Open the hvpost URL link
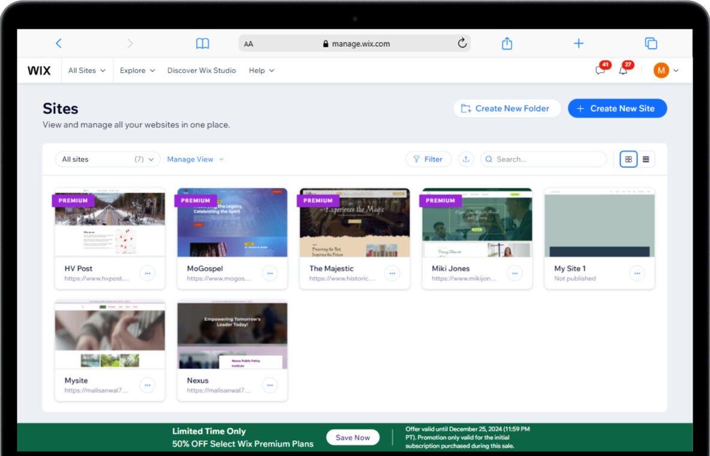Image resolution: width=710 pixels, height=456 pixels. [97, 278]
